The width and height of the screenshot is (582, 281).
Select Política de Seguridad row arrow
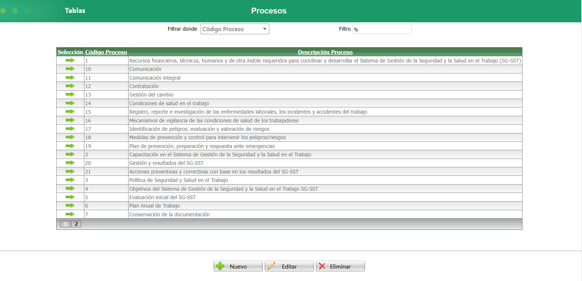(x=70, y=180)
